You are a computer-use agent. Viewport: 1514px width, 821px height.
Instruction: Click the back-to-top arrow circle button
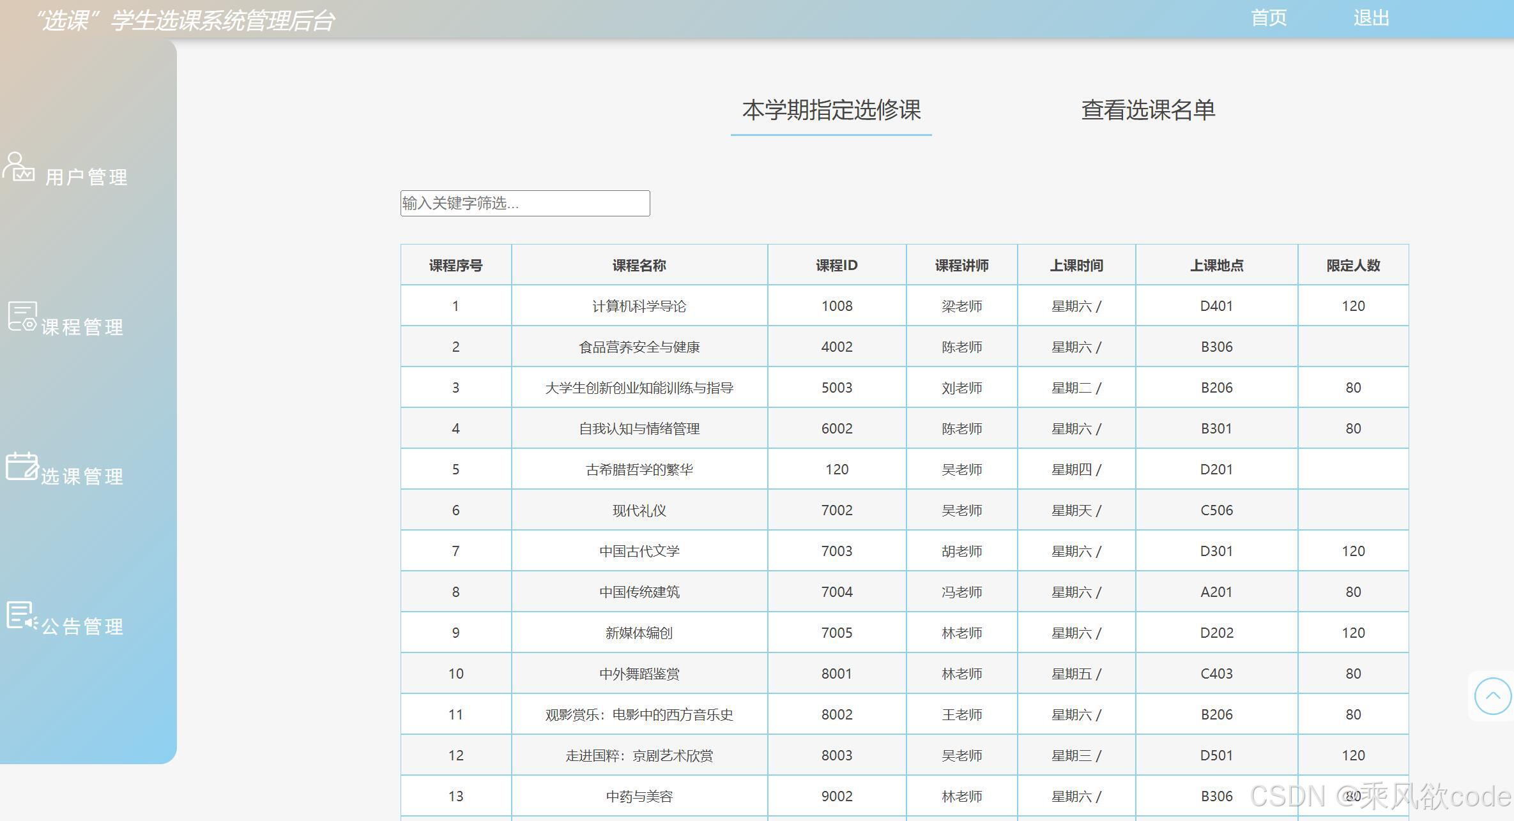point(1492,696)
